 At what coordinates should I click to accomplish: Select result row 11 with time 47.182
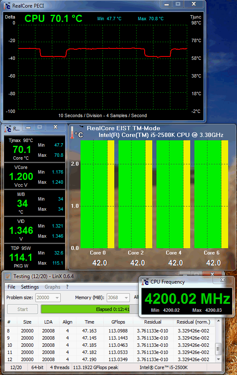110,352
